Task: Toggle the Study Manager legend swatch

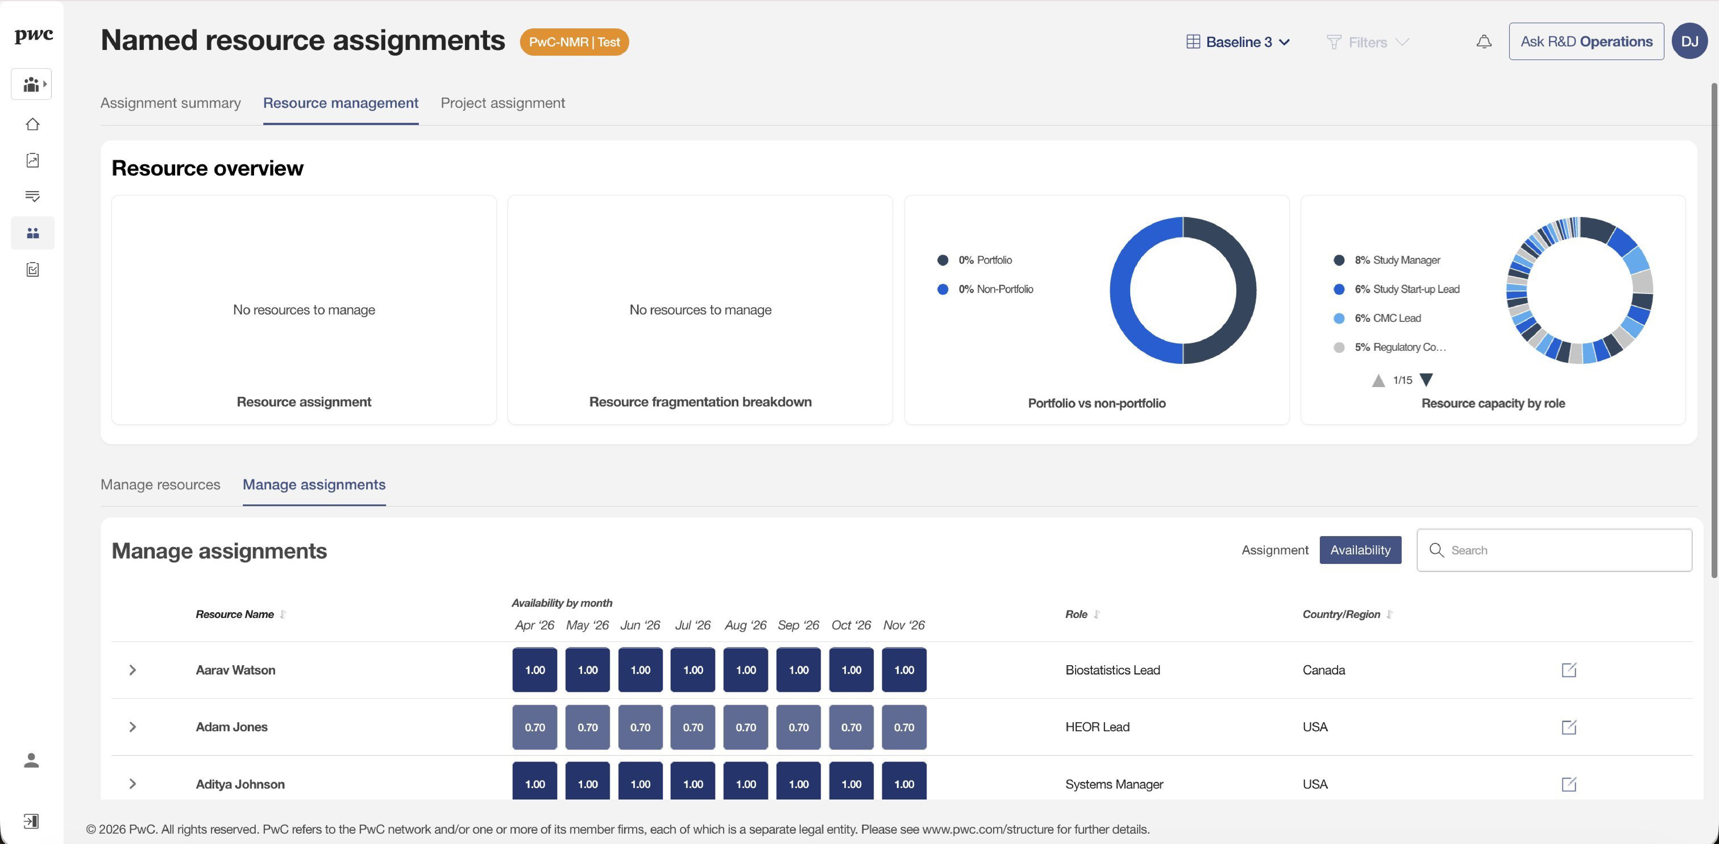Action: [1339, 260]
